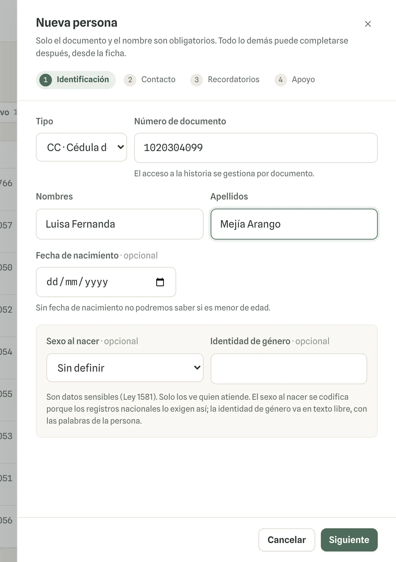Screen dimensions: 396x562
Task: Click the Siguiente button
Action: click(349, 540)
